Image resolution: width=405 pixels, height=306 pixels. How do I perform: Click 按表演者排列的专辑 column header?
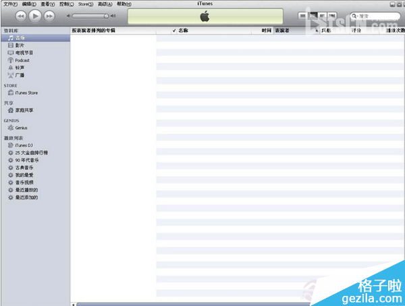pos(113,30)
